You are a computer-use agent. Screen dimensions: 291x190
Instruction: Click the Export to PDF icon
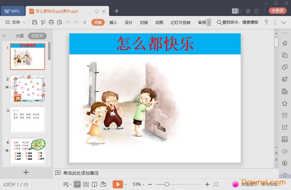point(43,22)
